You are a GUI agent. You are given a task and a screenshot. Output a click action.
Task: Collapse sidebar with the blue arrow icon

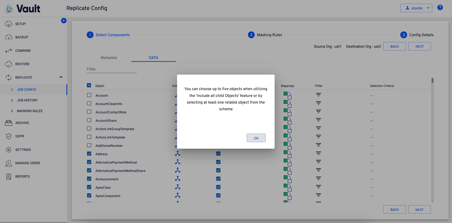coord(64,21)
